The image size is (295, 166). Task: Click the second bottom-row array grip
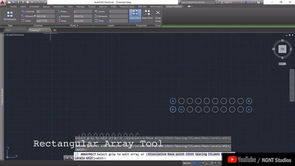(181, 110)
